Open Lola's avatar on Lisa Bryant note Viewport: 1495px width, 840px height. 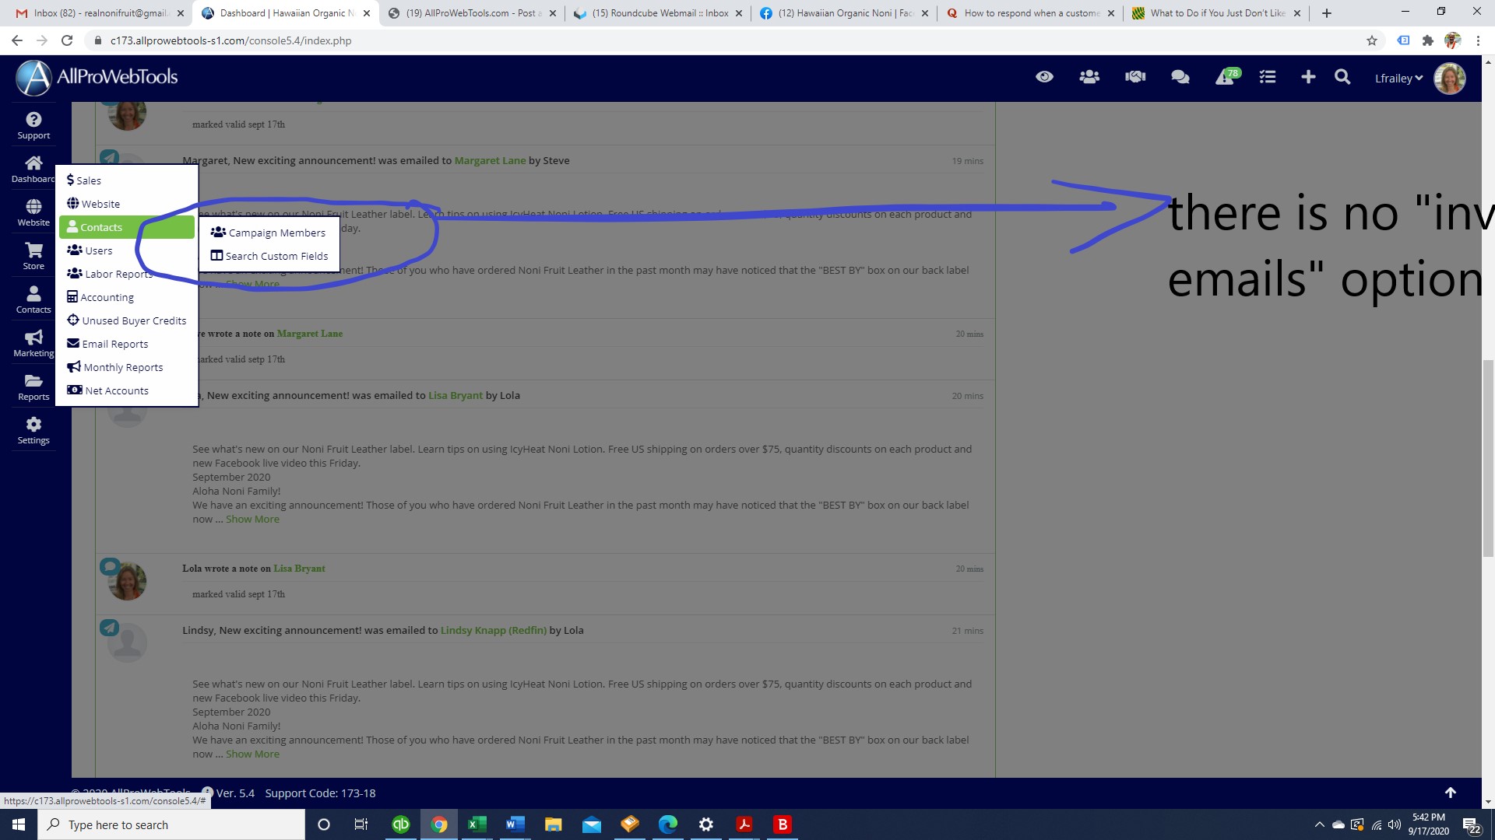coord(127,581)
